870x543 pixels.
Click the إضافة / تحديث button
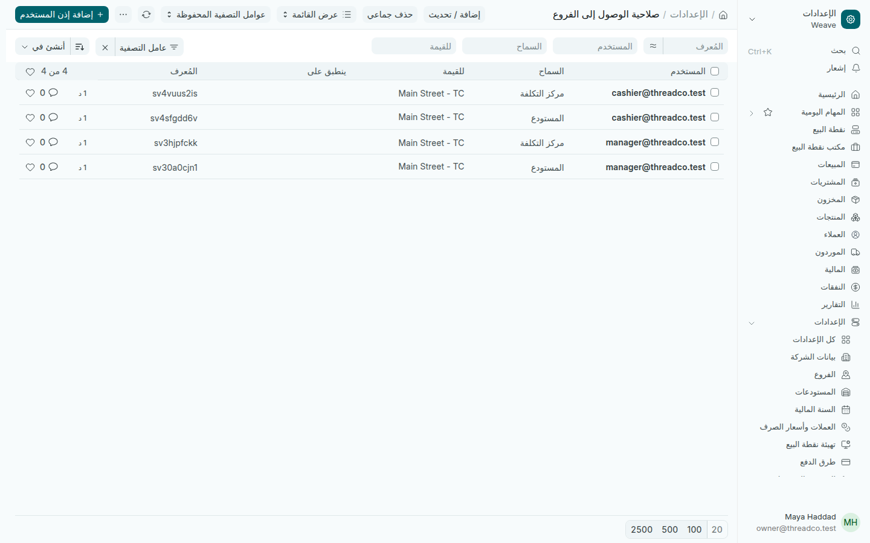coord(454,14)
